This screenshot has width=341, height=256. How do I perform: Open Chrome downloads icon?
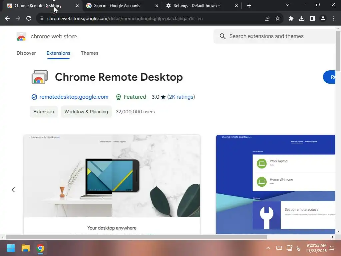pos(302,19)
